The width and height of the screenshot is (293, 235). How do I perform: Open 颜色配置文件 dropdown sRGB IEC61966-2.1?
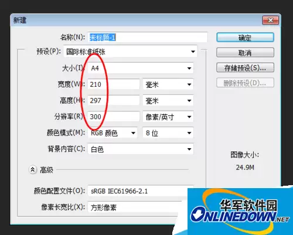point(138,191)
